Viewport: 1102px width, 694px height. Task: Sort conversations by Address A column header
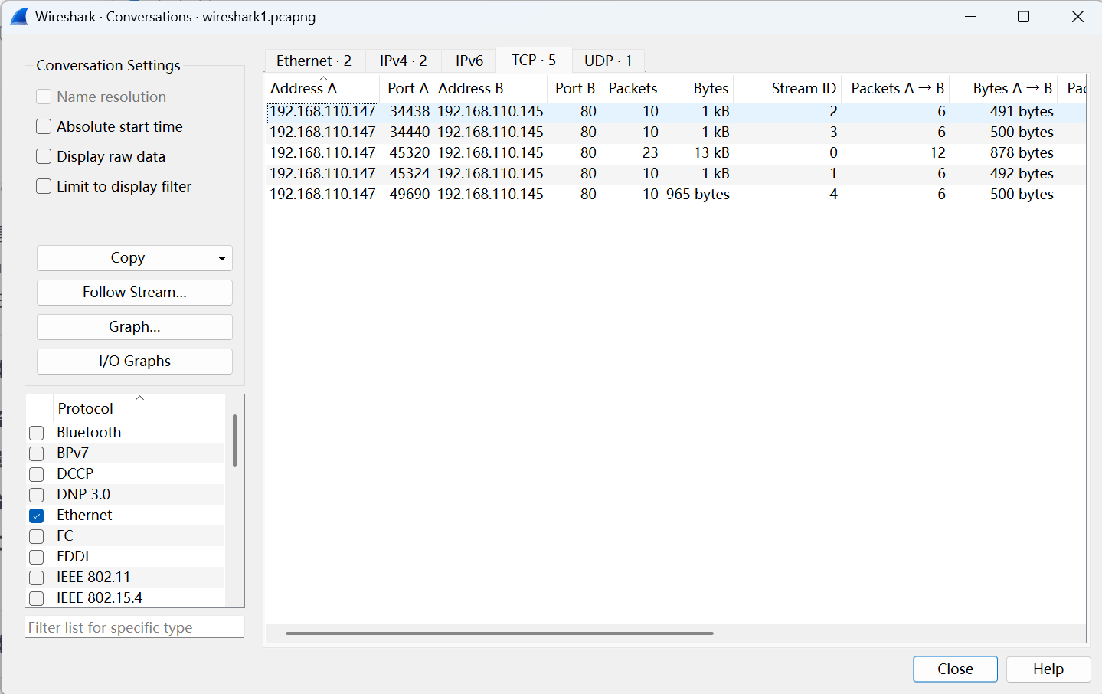coord(304,89)
